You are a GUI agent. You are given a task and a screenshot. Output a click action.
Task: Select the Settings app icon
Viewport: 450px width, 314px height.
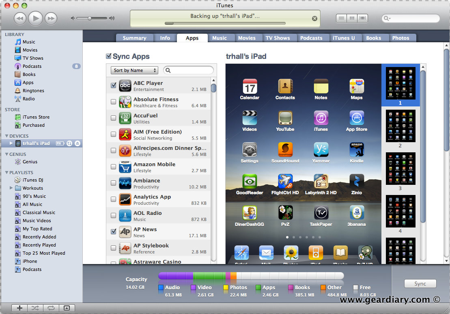(x=250, y=149)
